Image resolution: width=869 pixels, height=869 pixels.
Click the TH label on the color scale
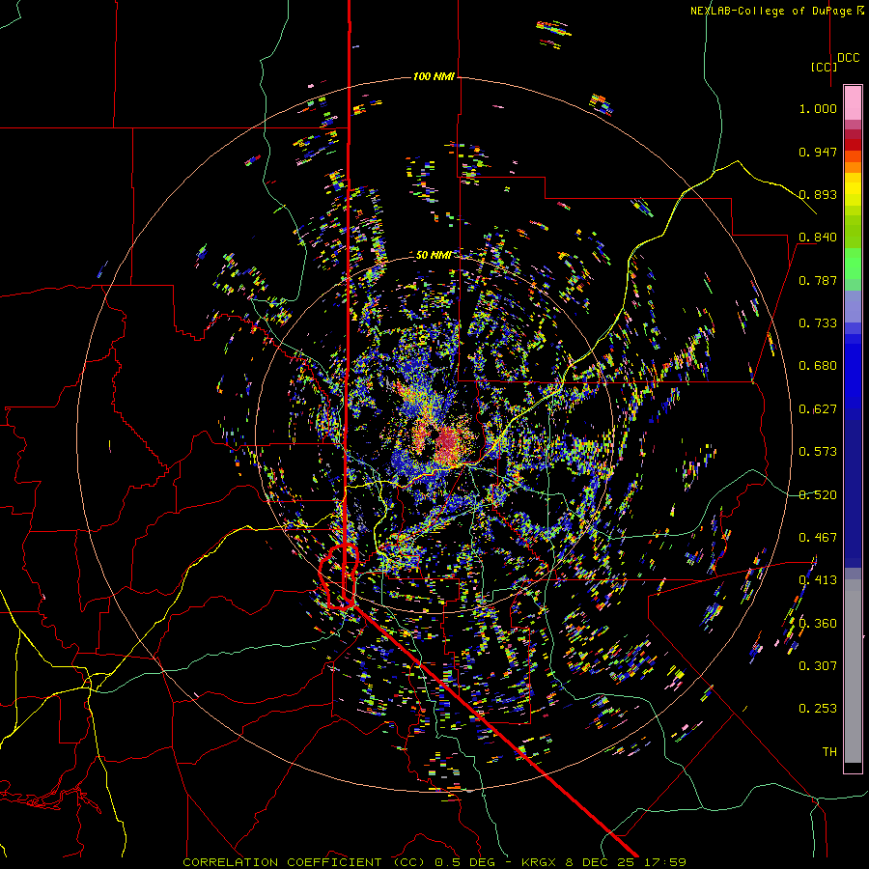[x=829, y=752]
